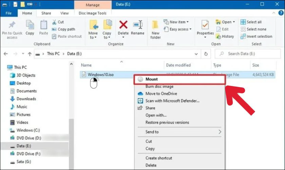
Task: Click the Edit ribbon button
Action: tap(223, 29)
